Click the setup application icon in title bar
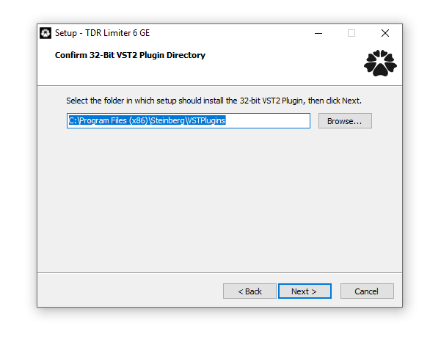 (x=45, y=33)
